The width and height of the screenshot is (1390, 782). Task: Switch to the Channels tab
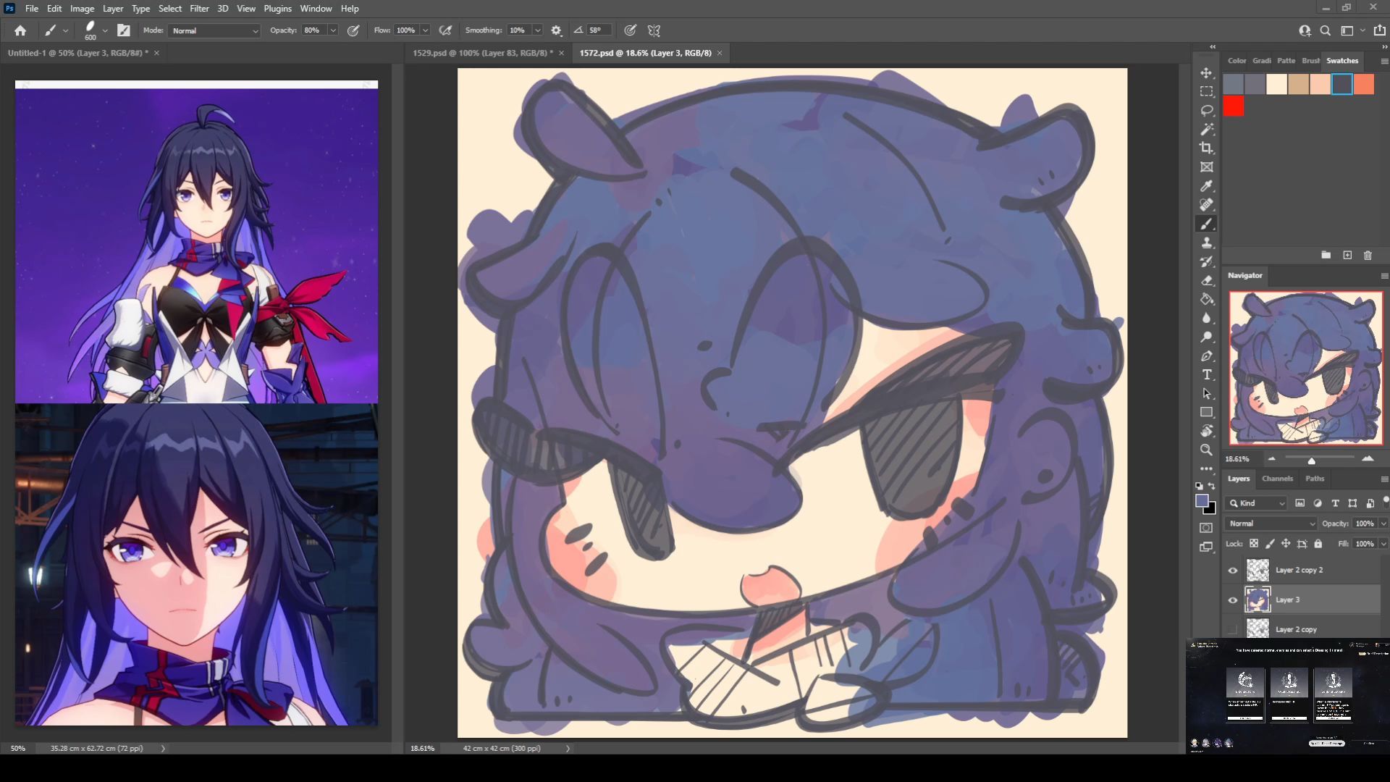[1277, 479]
